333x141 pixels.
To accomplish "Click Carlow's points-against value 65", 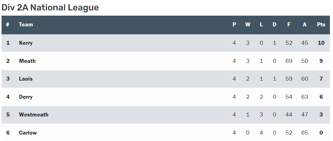I will click(304, 133).
